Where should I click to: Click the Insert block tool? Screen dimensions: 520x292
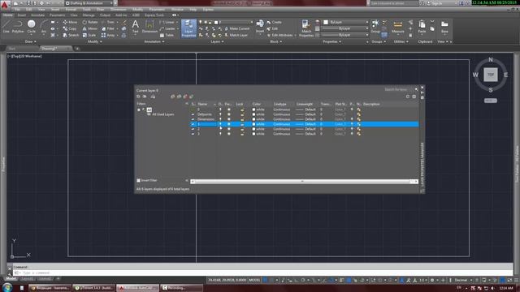(260, 27)
